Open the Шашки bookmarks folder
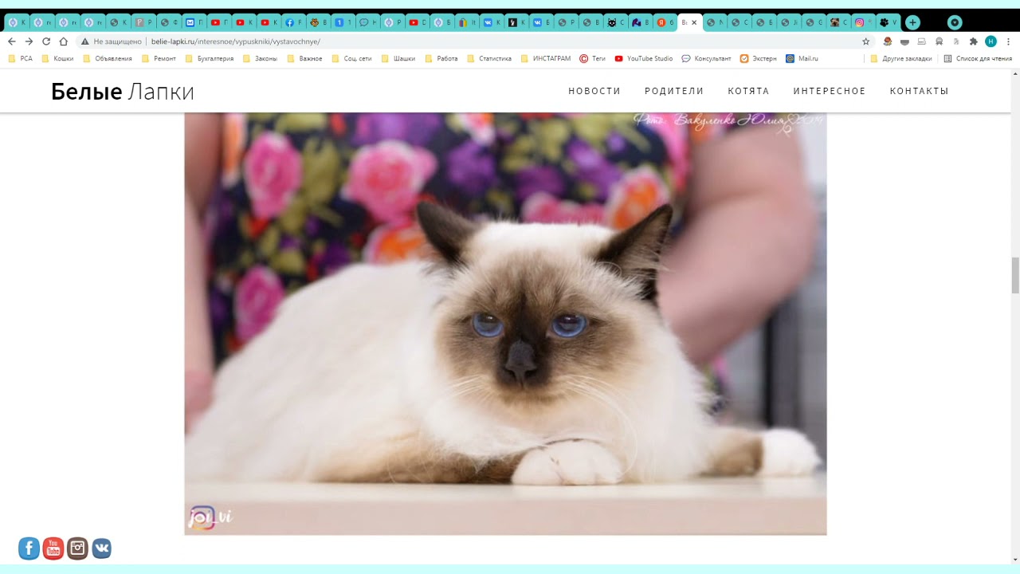Screen dimensions: 1020x574 398,58
